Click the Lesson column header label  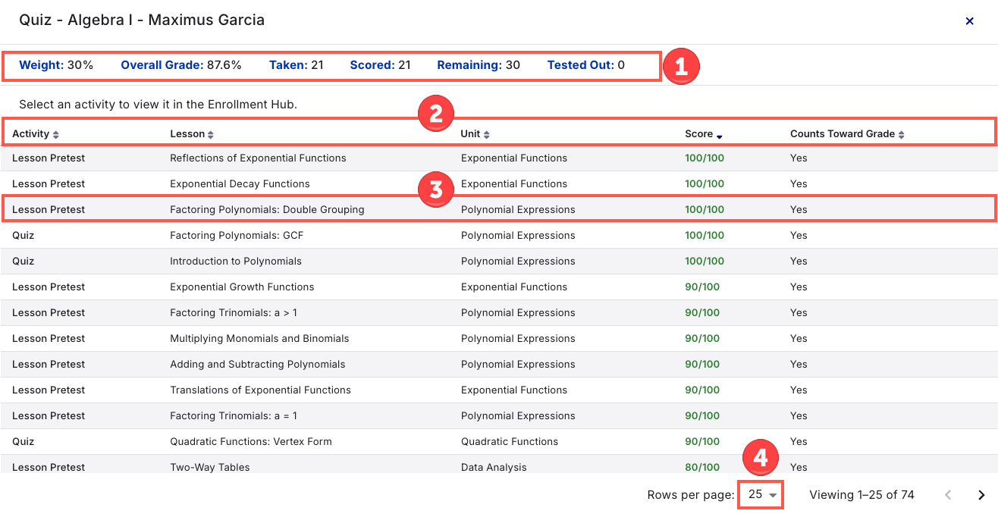pyautogui.click(x=187, y=134)
